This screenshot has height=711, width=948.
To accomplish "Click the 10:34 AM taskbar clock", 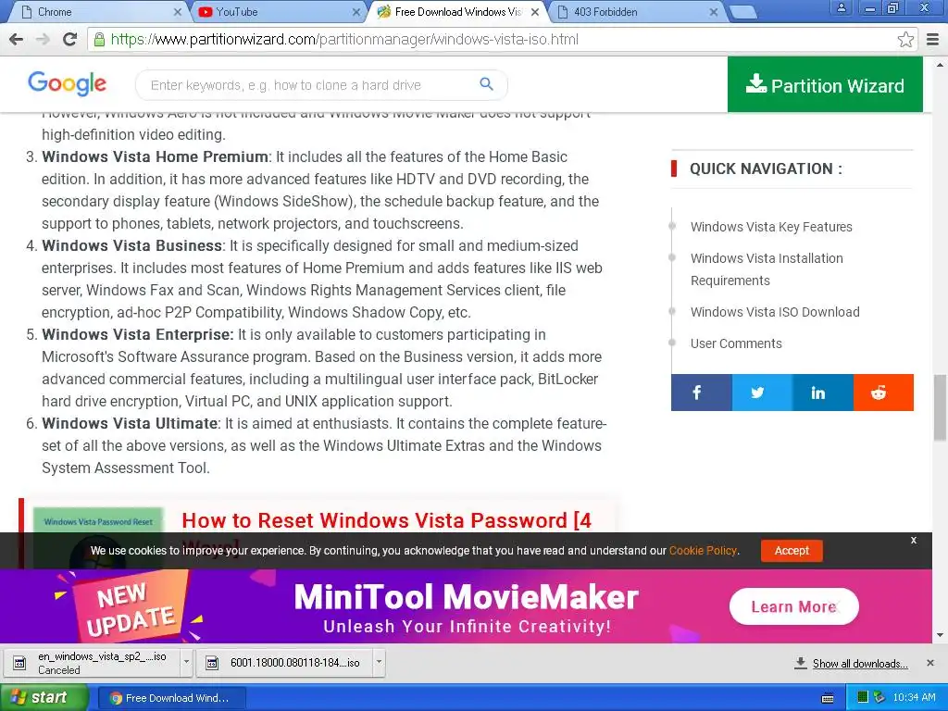I will click(x=914, y=698).
